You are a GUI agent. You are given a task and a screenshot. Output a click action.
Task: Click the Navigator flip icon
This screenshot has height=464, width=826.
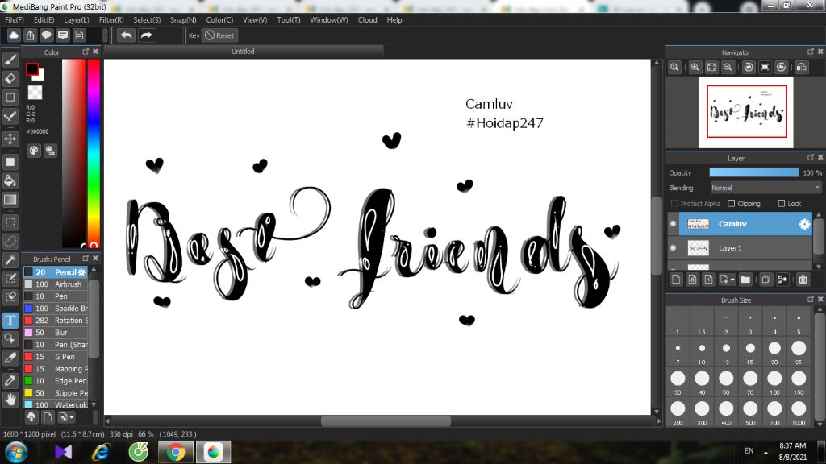click(802, 68)
